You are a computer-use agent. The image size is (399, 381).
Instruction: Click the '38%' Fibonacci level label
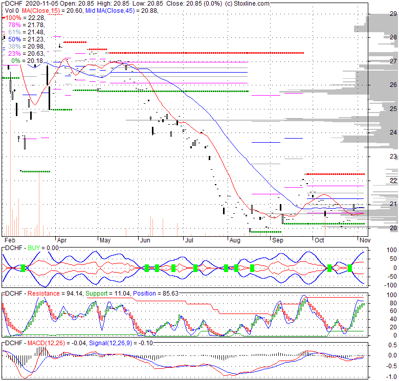pos(14,47)
